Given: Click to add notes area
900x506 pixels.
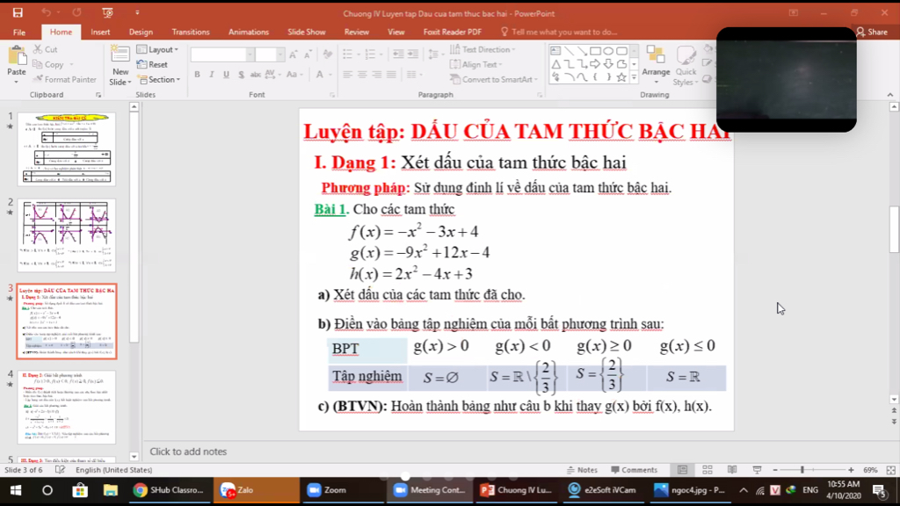Looking at the screenshot, I should click(x=188, y=452).
